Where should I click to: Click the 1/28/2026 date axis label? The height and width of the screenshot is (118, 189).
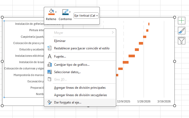[x=144, y=101]
